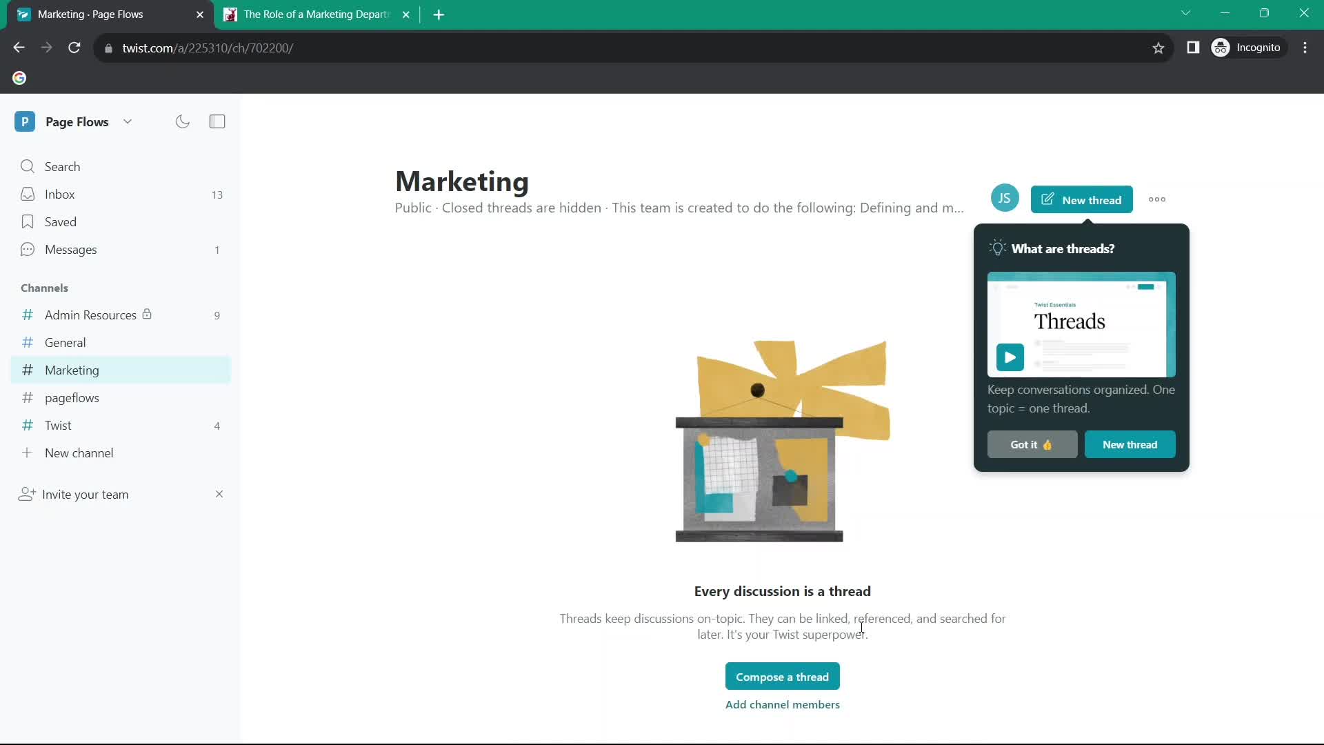1324x745 pixels.
Task: Click the Inbox icon in sidebar
Action: pos(28,194)
